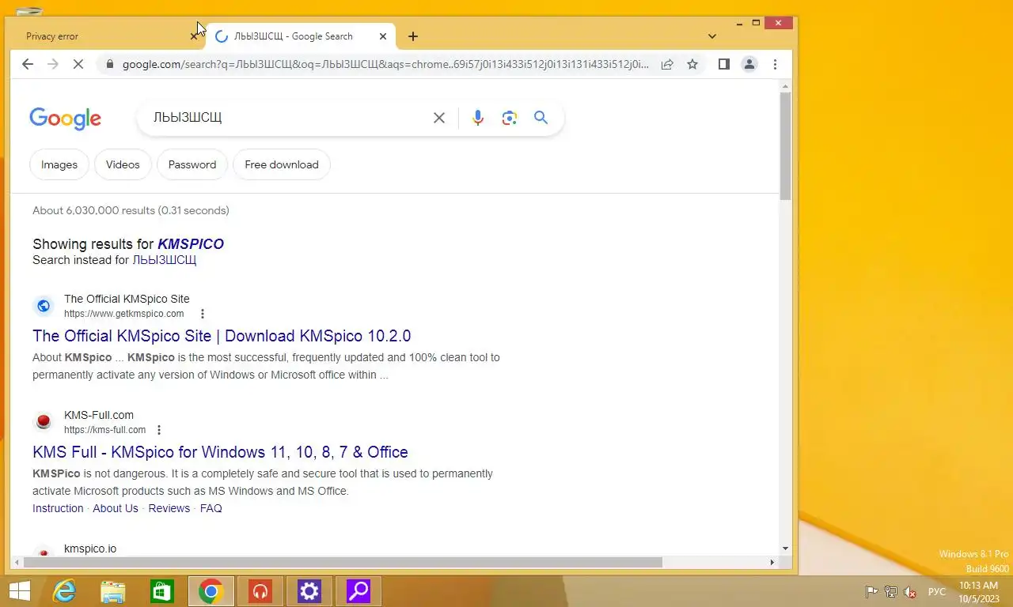Click the https://kms-full.com URL text

point(104,430)
